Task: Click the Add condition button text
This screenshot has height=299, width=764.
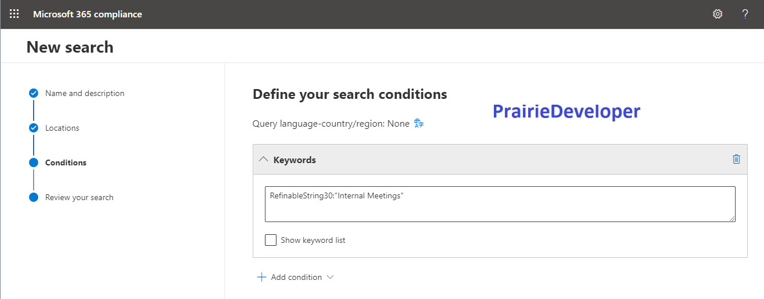Action: (x=296, y=277)
